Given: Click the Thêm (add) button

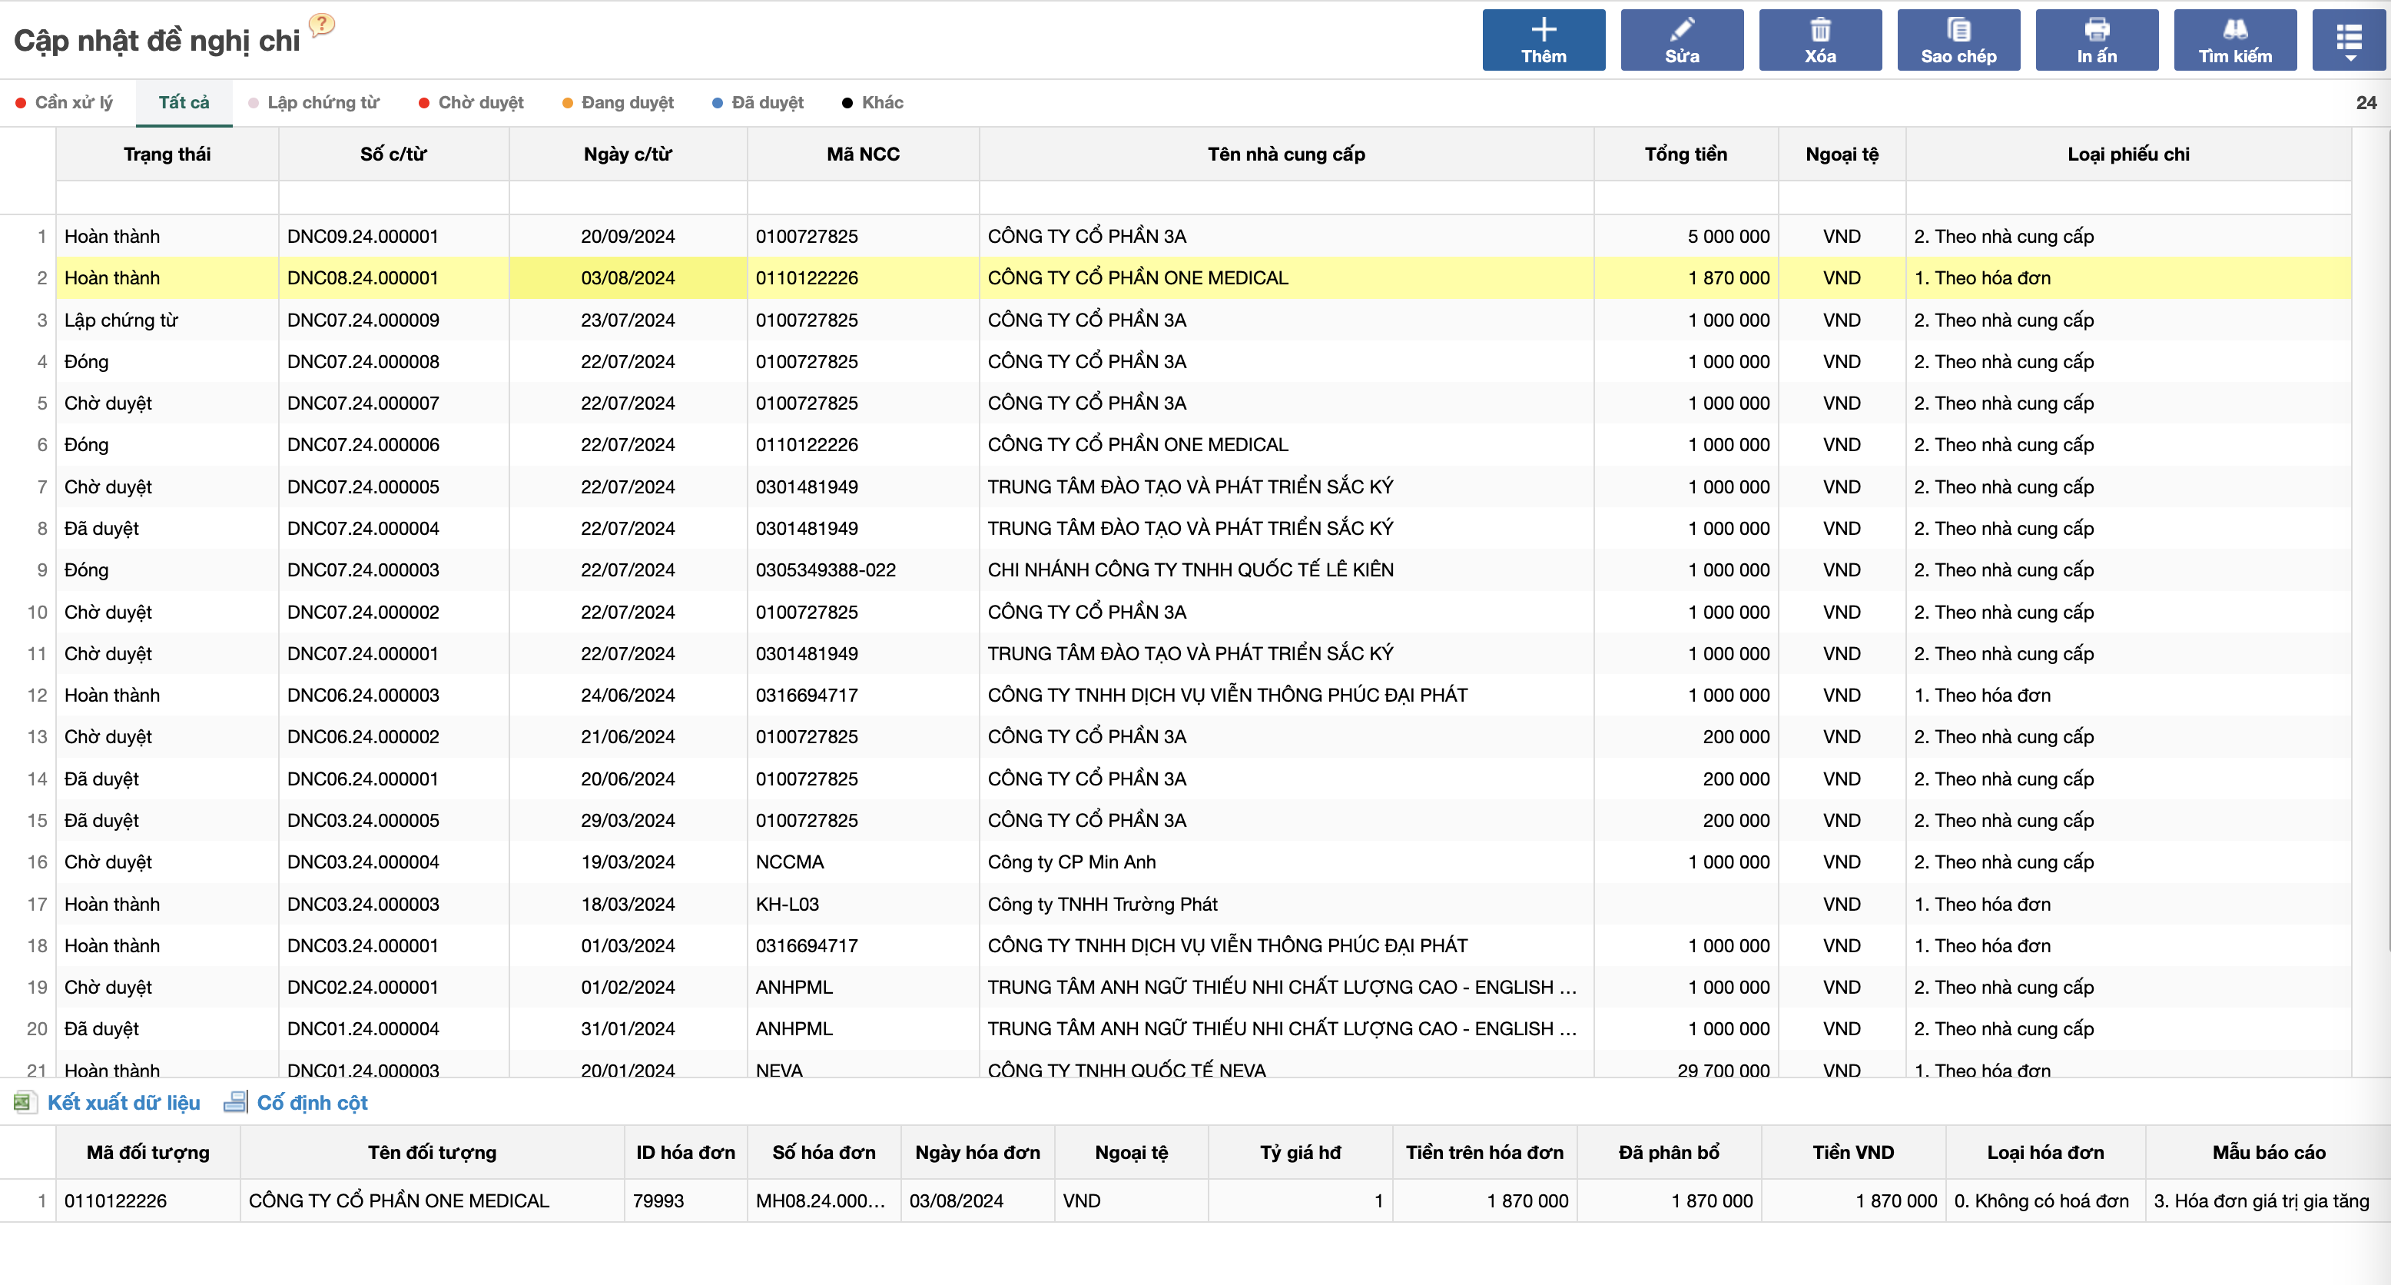Looking at the screenshot, I should point(1544,40).
